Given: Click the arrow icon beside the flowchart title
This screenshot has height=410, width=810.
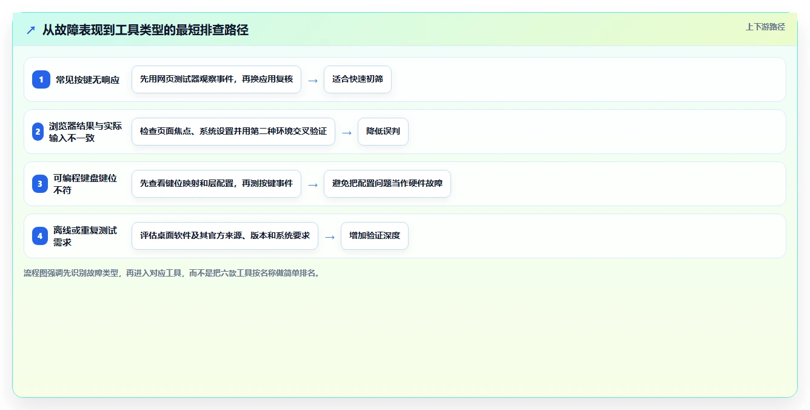Looking at the screenshot, I should click(31, 30).
